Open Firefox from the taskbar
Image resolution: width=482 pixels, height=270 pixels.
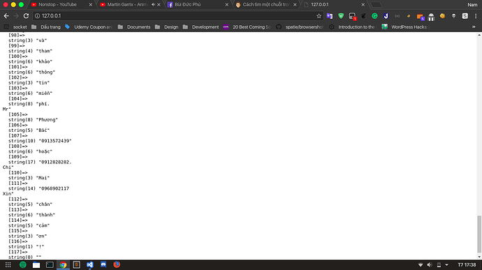[117, 265]
